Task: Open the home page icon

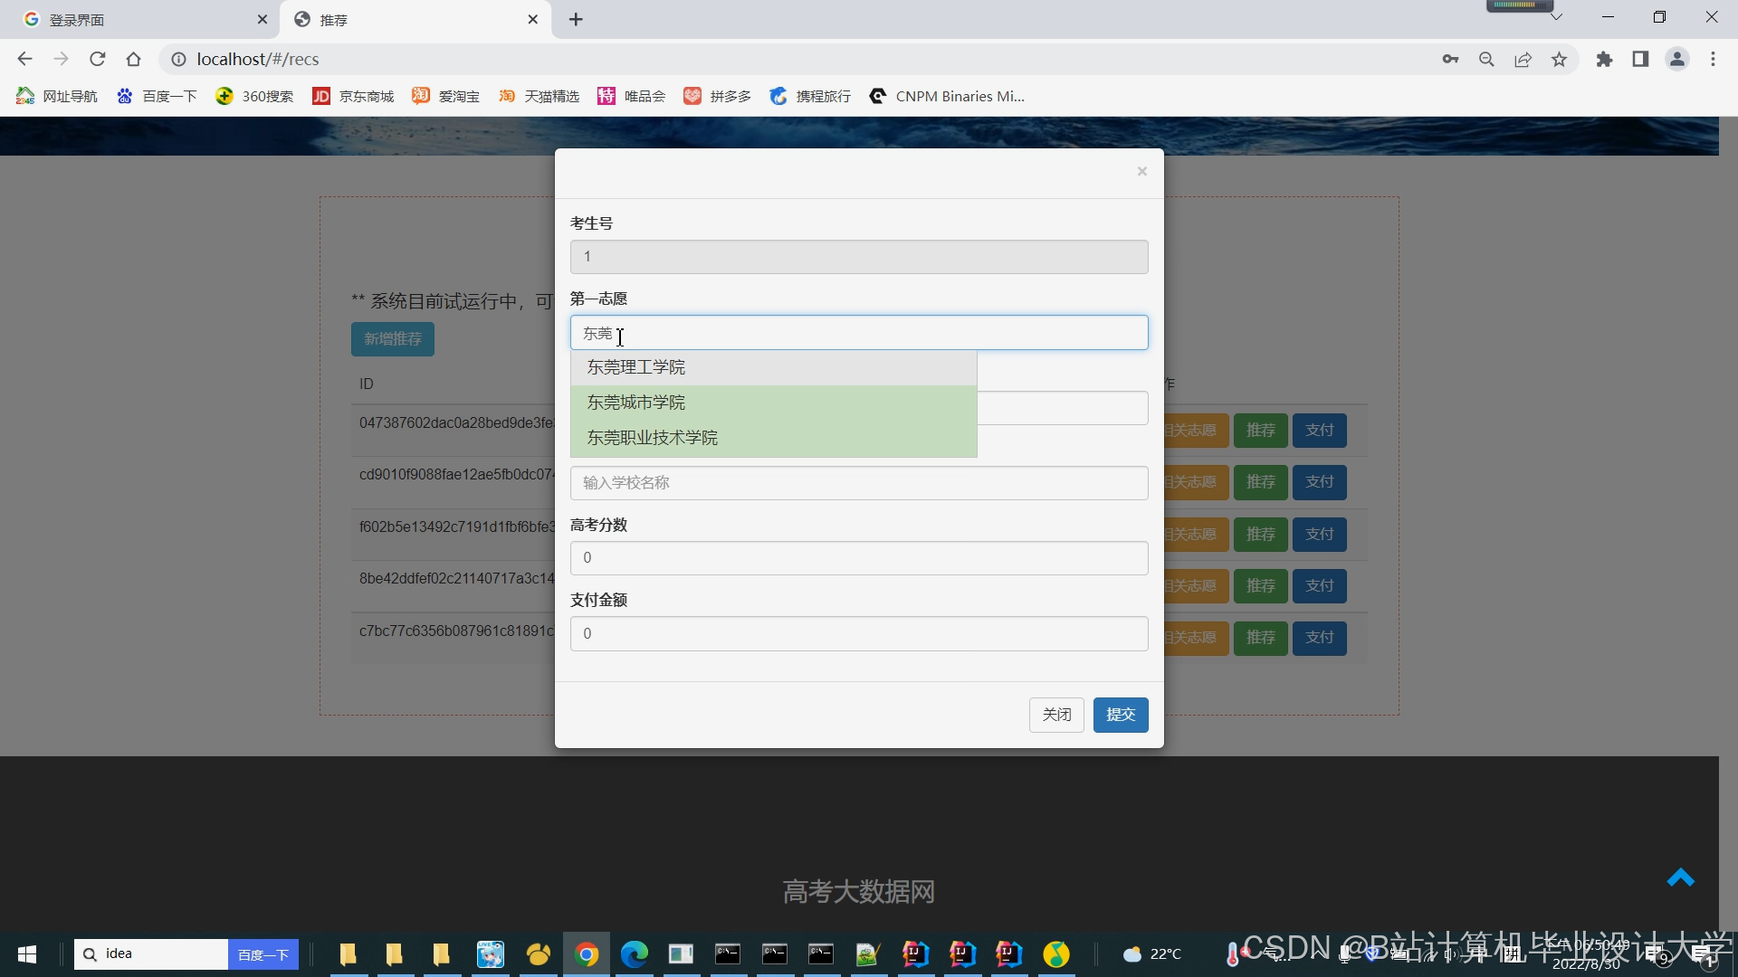Action: point(134,60)
